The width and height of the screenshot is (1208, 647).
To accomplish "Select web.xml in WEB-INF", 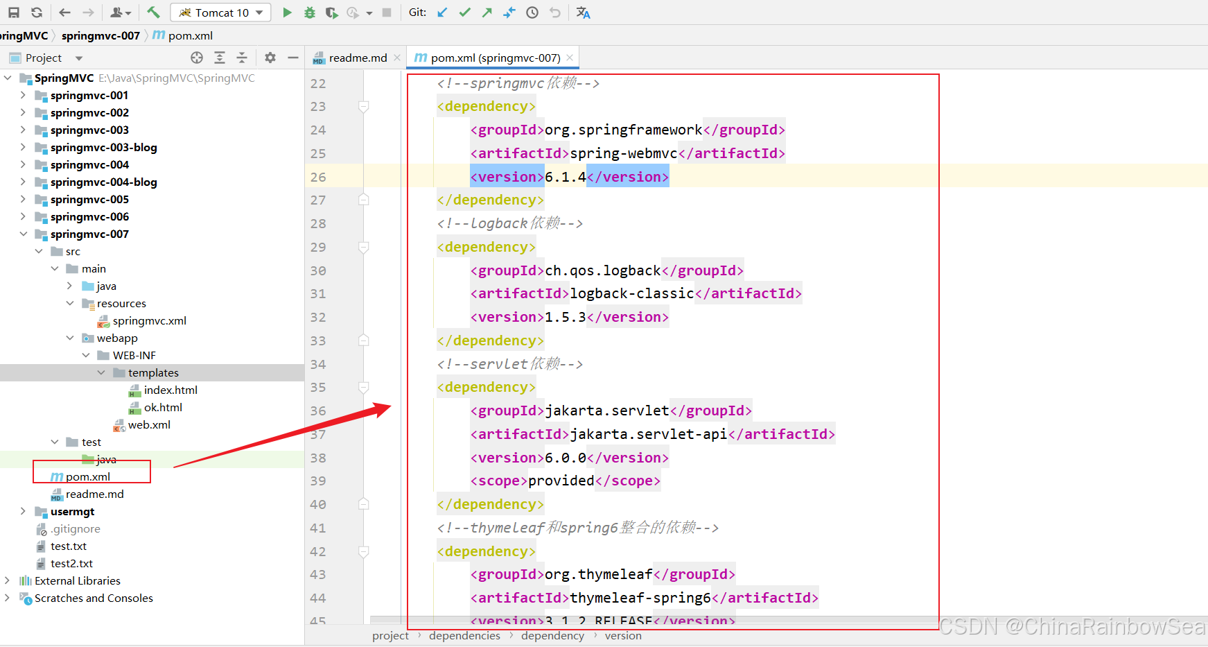I will click(x=142, y=424).
